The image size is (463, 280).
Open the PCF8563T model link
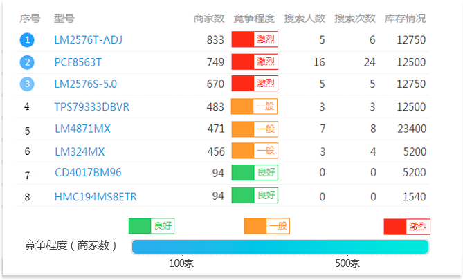[78, 62]
